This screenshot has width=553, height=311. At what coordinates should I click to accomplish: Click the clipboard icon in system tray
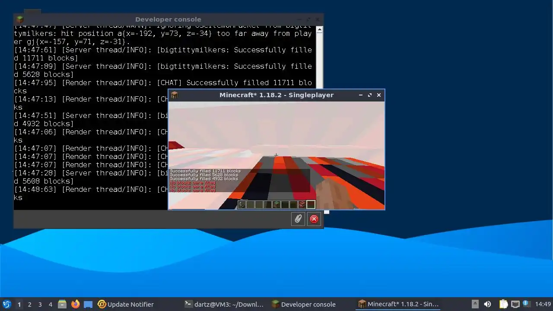point(504,304)
